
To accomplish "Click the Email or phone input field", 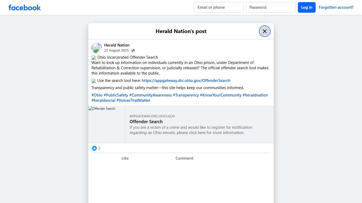I will click(x=219, y=7).
